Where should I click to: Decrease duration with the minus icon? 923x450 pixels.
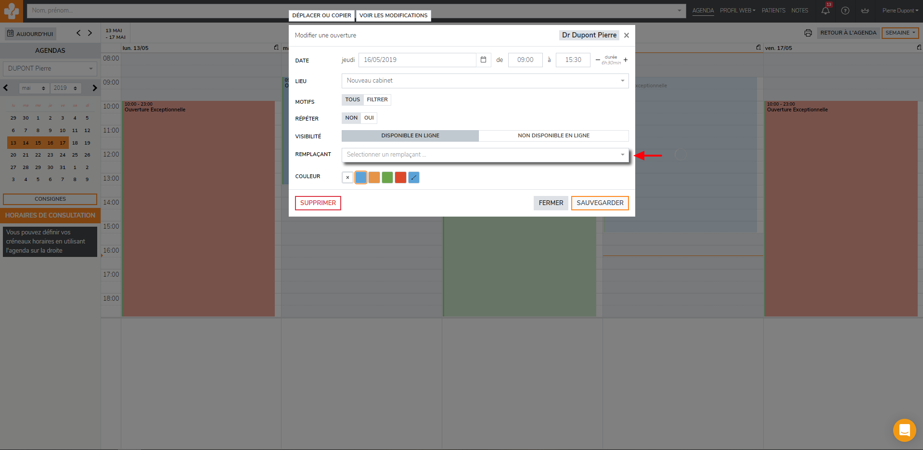[x=598, y=60]
